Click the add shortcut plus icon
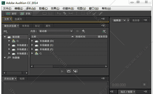Image resolution: width=153 pixels, height=94 pixels. [x=83, y=31]
